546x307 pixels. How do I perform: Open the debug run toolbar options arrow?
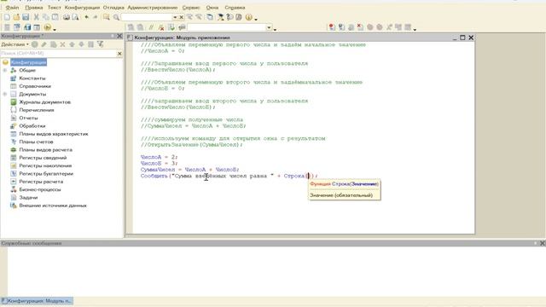pos(55,29)
